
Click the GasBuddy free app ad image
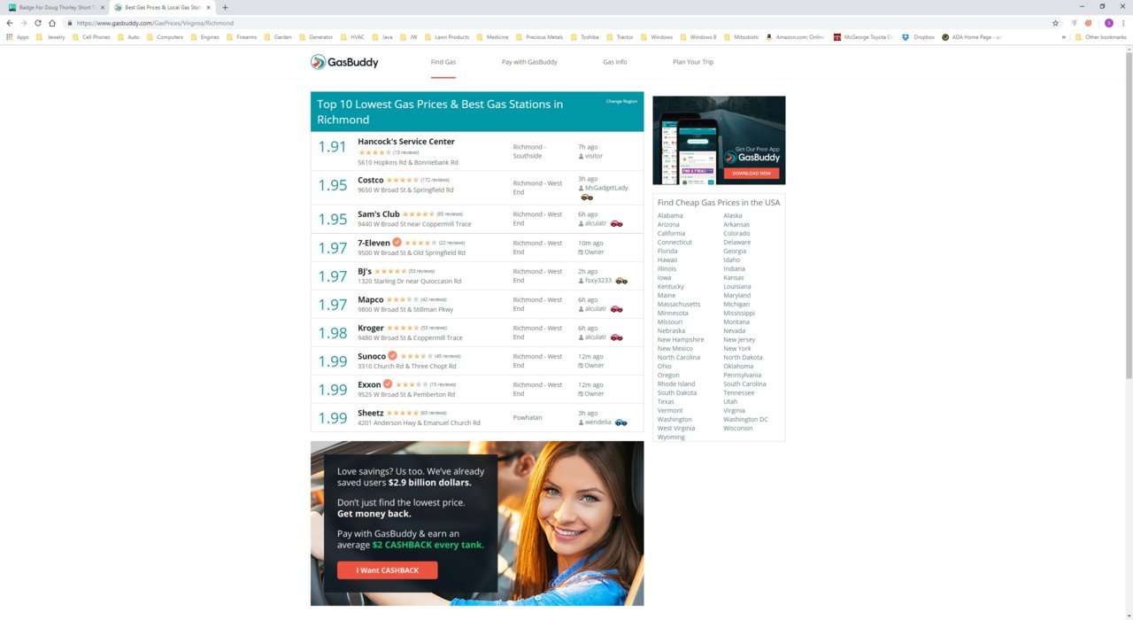click(x=719, y=140)
